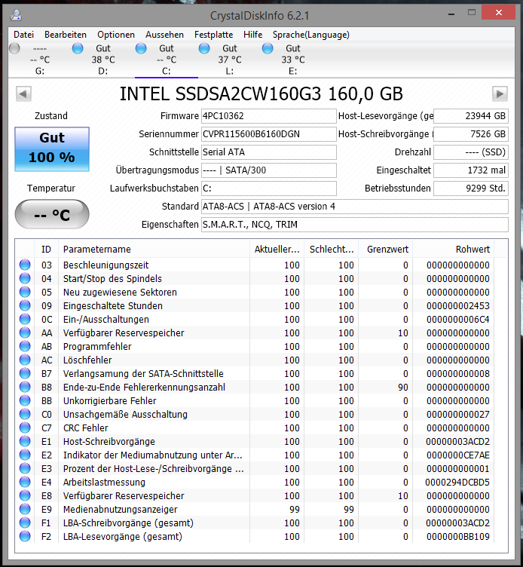Viewport: 523px width, 567px height.
Task: Click status icon for F2 LBA-Lesevorgänge
Action: coord(25,536)
